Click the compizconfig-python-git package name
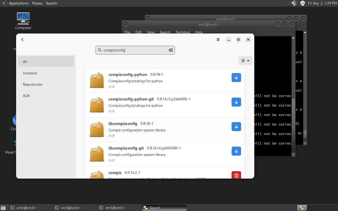 (131, 99)
